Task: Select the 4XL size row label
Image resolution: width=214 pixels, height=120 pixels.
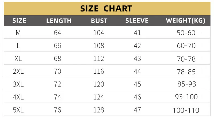Action: point(18,97)
